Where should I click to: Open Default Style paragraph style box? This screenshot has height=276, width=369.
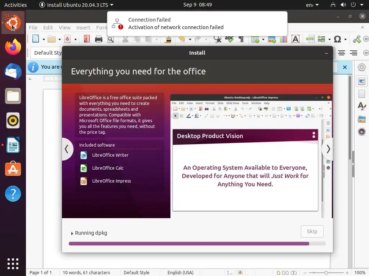click(46, 53)
